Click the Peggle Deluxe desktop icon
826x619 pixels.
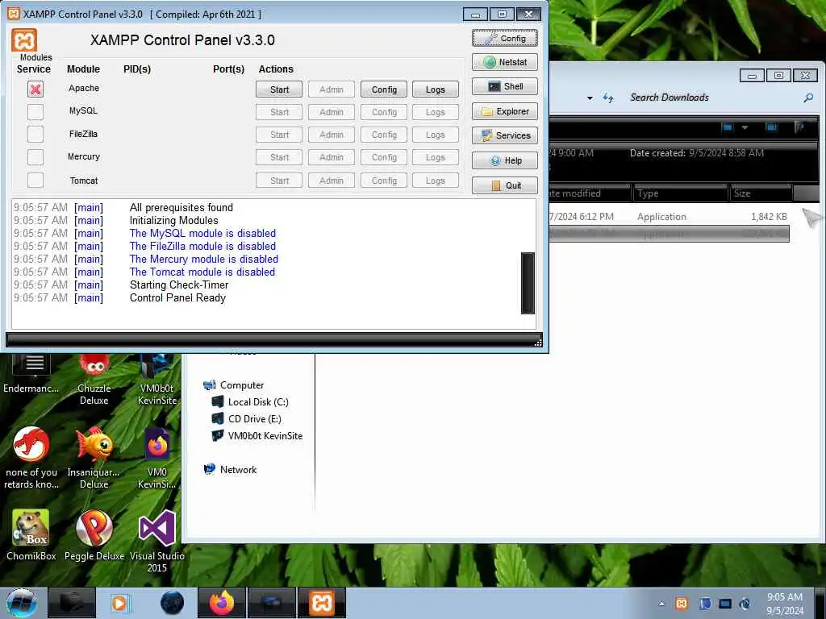click(x=94, y=535)
